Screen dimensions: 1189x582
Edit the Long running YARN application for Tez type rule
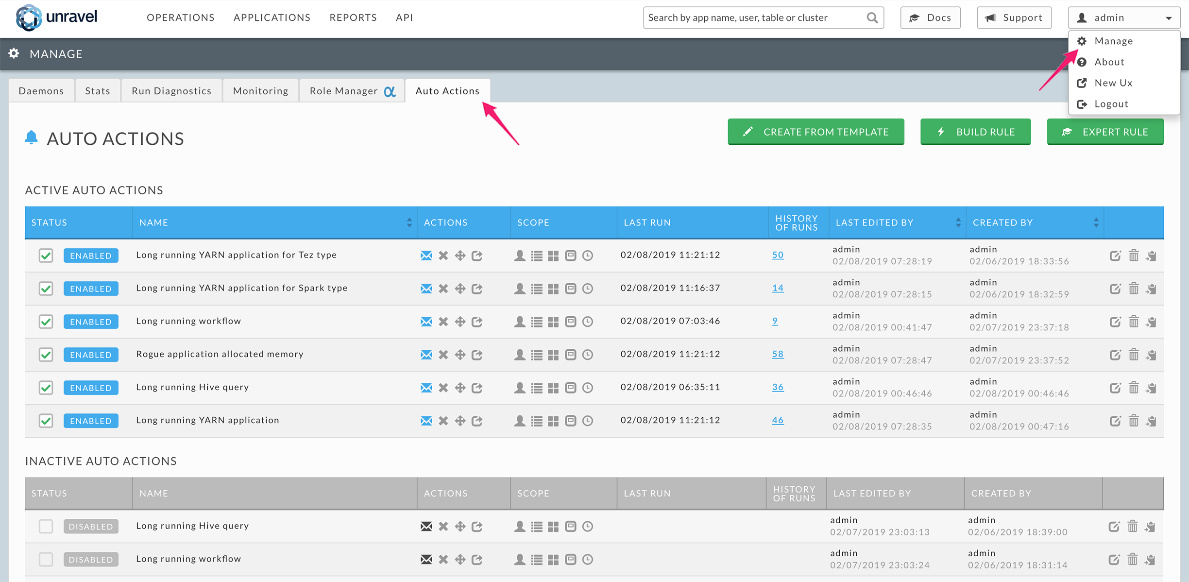coord(1115,256)
